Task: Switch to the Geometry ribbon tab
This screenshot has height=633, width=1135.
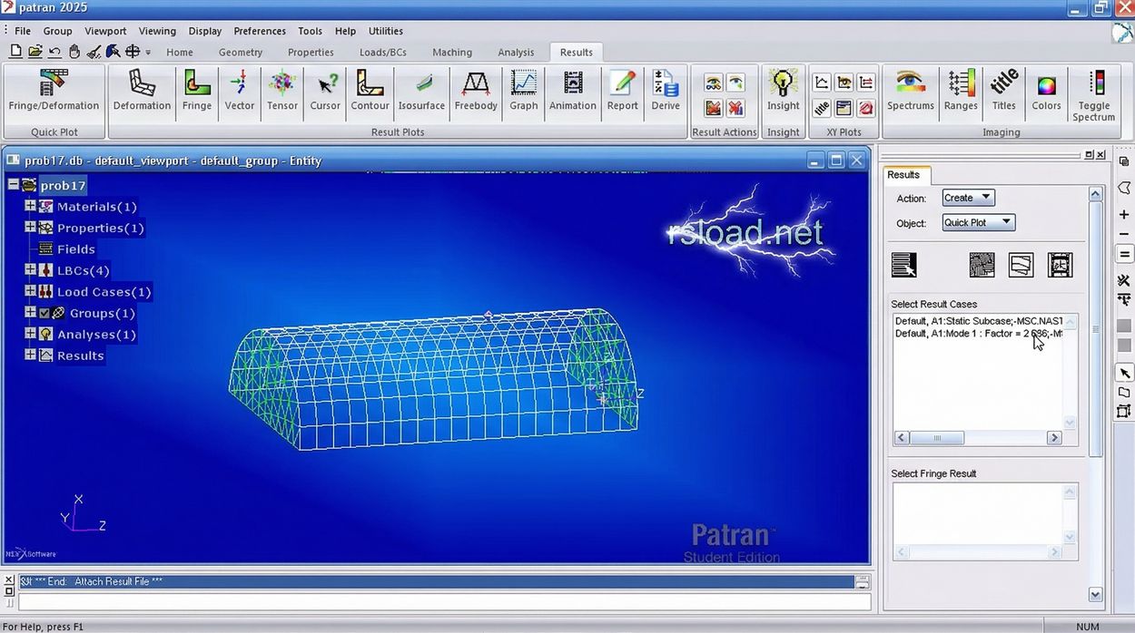Action: click(x=241, y=53)
